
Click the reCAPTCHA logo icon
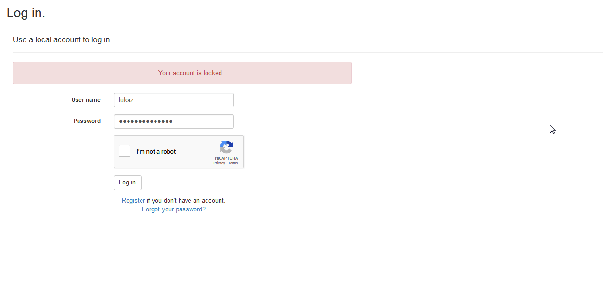pyautogui.click(x=226, y=147)
